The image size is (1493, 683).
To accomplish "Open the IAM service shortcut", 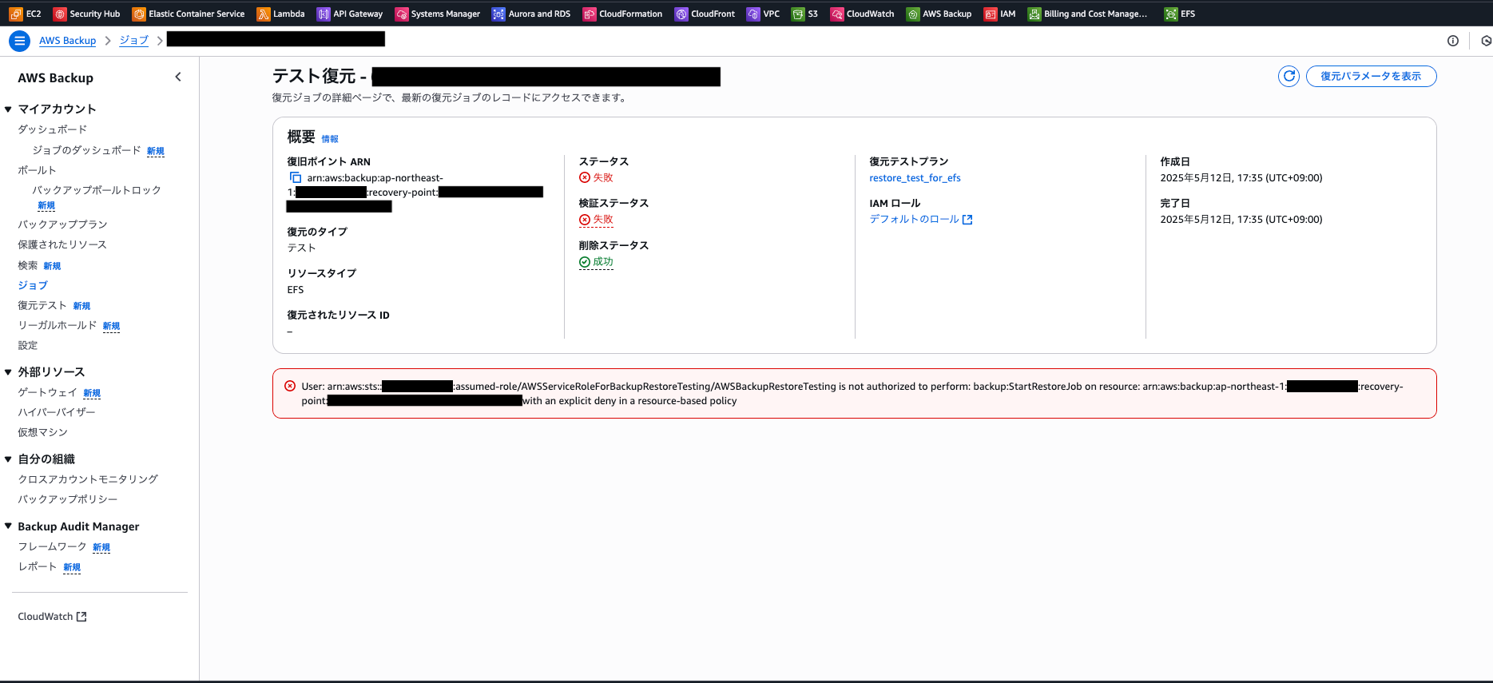I will tap(999, 14).
